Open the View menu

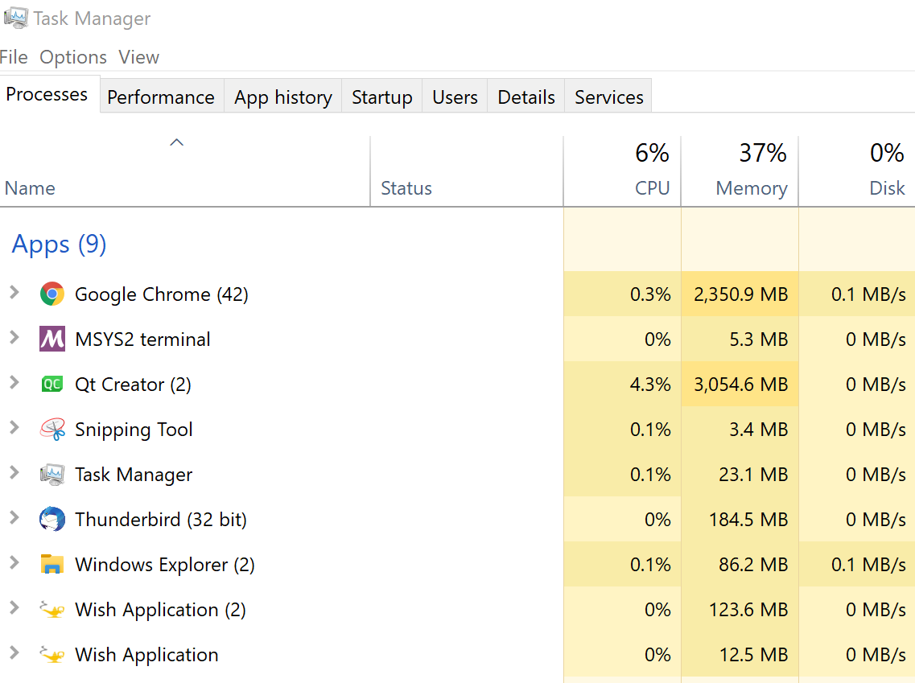[x=139, y=57]
